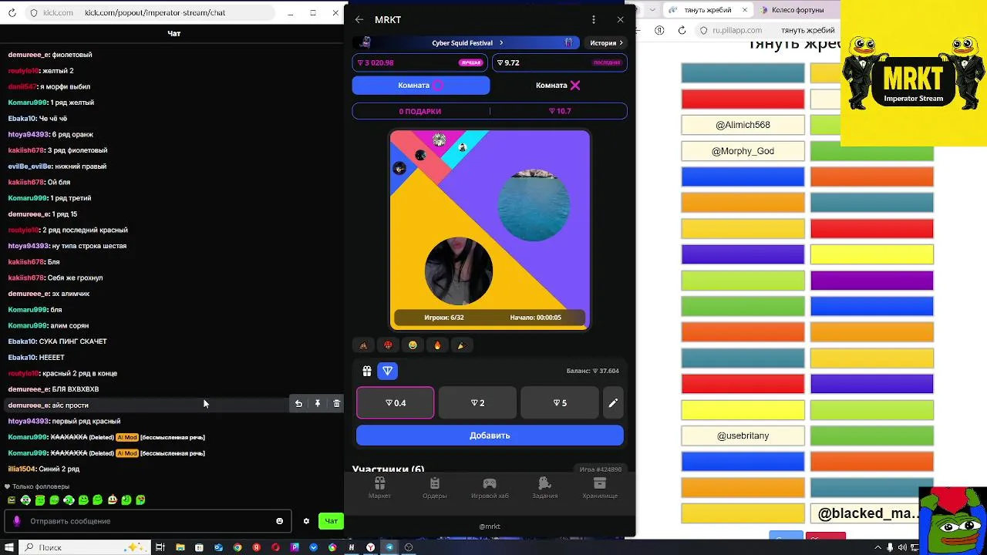Viewport: 987px width, 555px height.
Task: Click the 10.7 TON pot value
Action: [x=560, y=111]
